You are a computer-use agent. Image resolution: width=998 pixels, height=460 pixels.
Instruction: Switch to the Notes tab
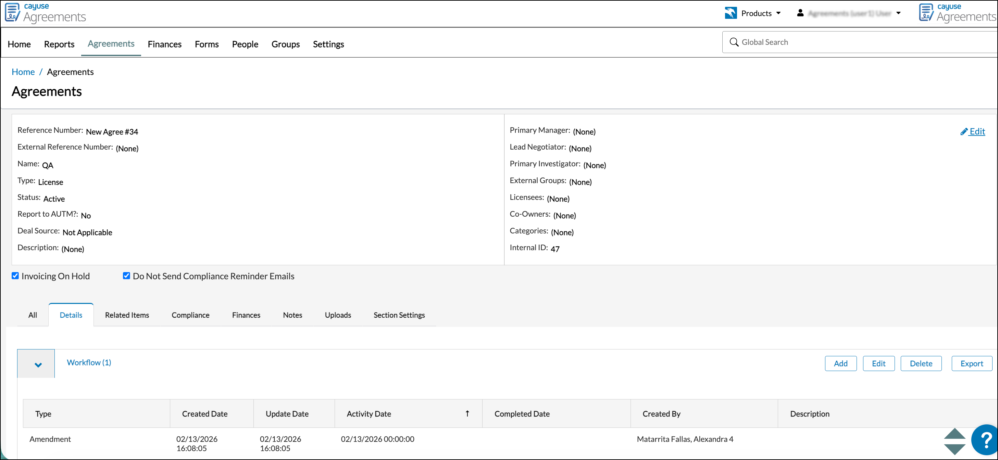pyautogui.click(x=292, y=315)
